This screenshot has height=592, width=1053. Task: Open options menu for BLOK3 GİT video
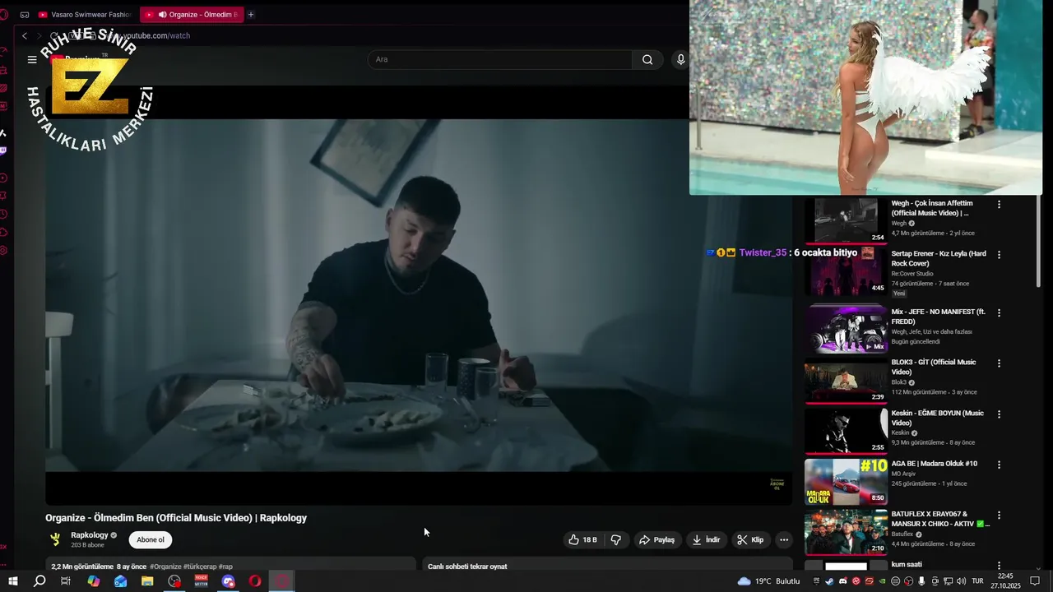pos(1000,363)
